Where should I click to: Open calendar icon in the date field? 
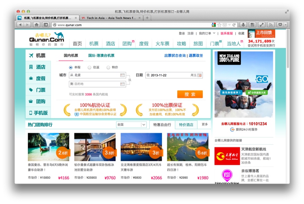coord(200,75)
